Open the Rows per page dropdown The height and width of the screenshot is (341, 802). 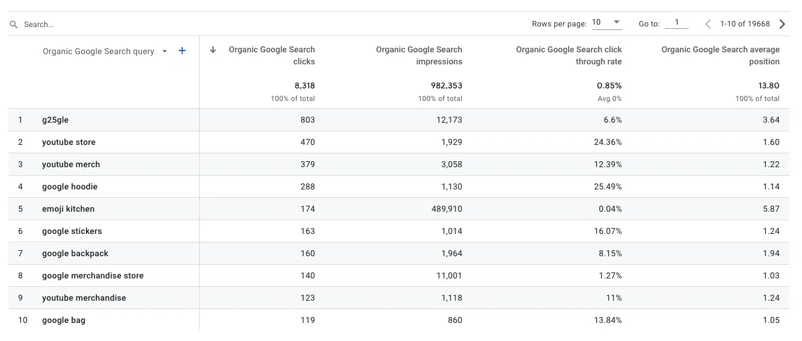click(606, 23)
